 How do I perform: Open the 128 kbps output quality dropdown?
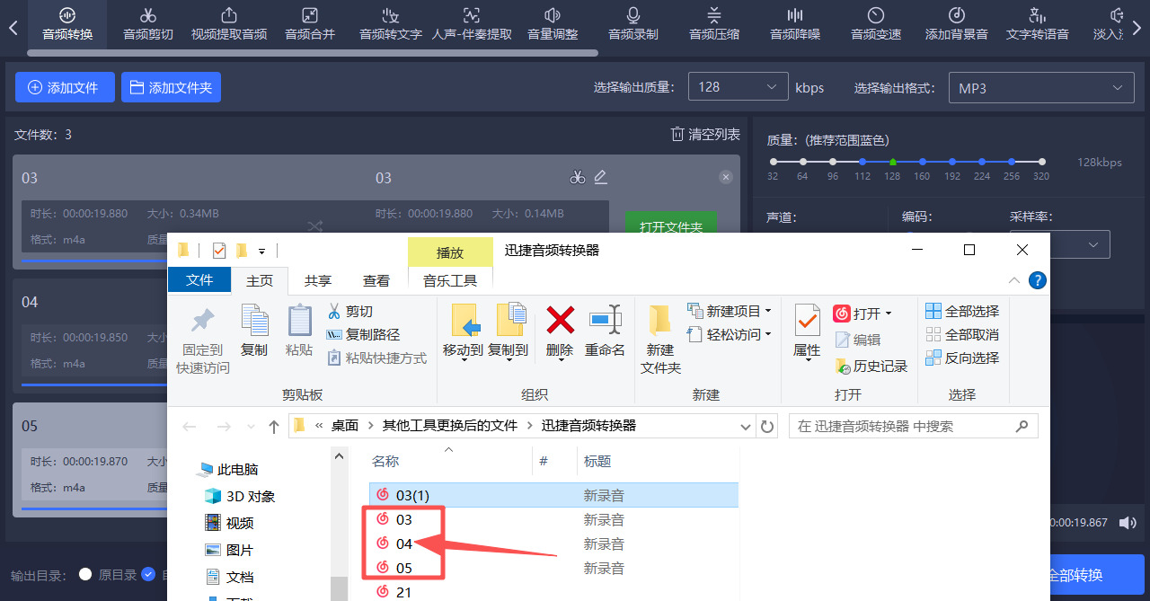click(738, 87)
